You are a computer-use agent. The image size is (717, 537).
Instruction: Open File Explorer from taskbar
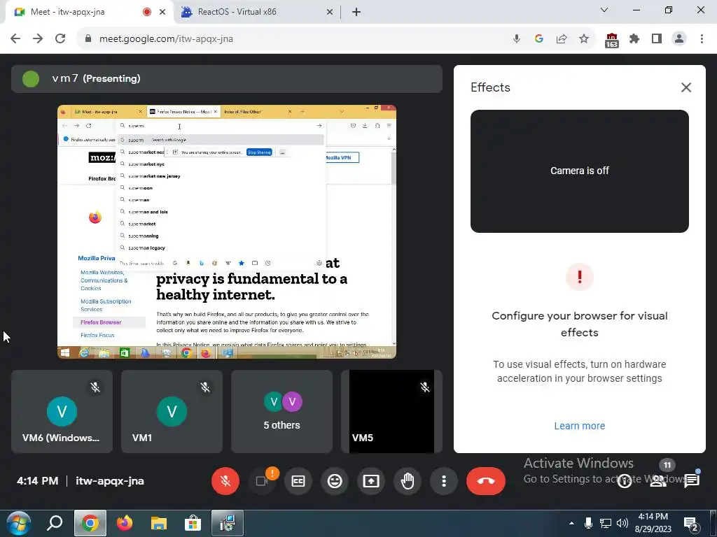pos(159,523)
